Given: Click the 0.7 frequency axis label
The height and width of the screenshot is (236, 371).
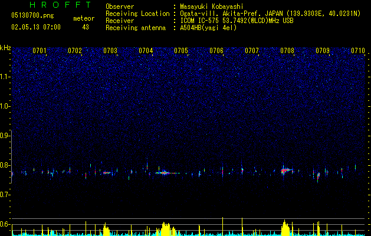Looking at the screenshot, I should tap(5, 195).
